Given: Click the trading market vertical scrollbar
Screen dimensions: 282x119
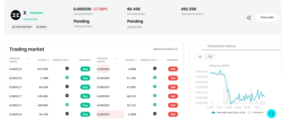Looking at the screenshot, I should point(183,56).
